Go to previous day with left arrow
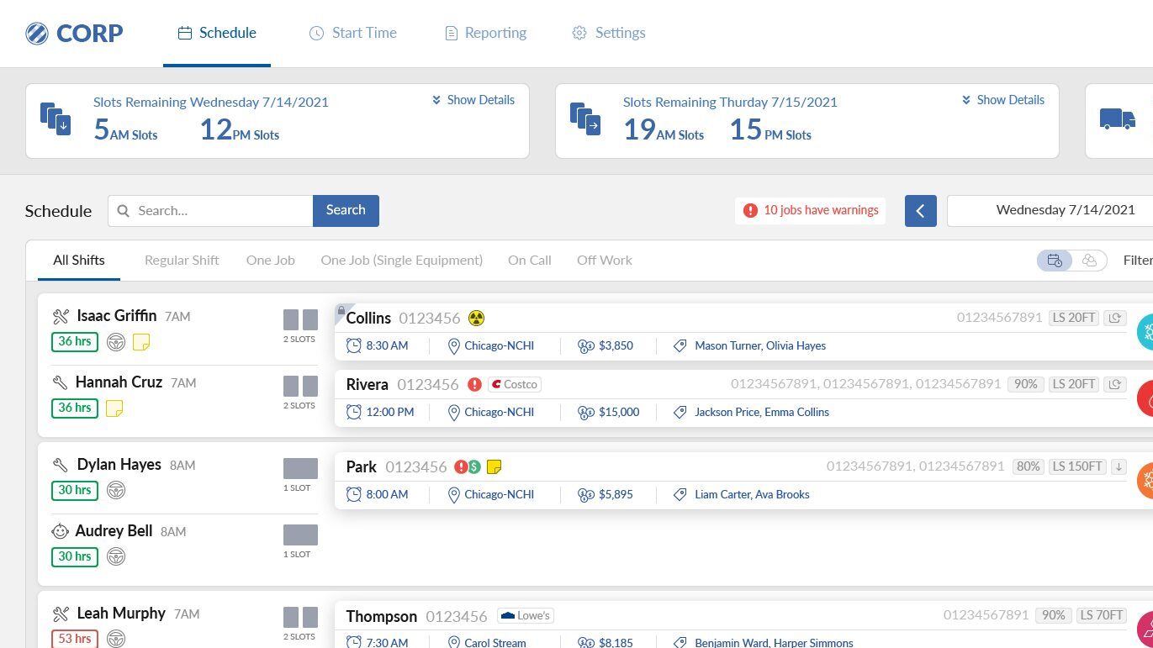Screen dimensions: 1153x648 920,211
